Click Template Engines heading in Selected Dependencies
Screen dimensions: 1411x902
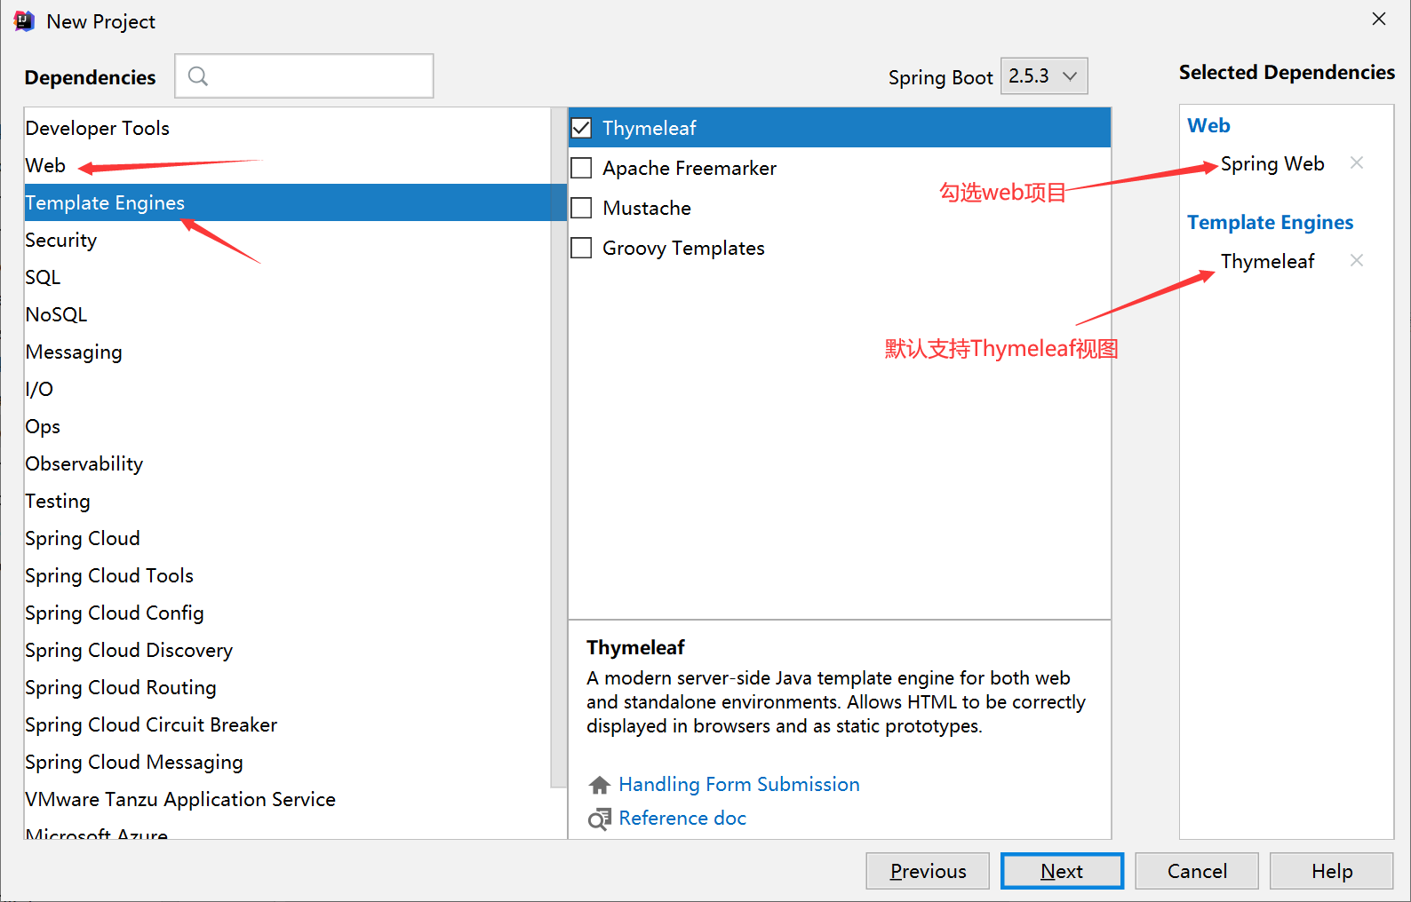(x=1270, y=222)
